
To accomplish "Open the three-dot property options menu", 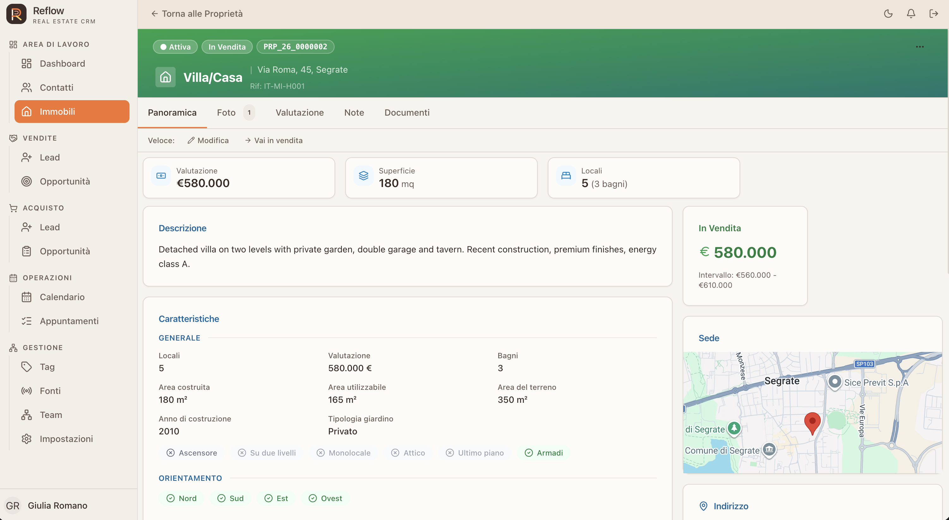I will click(920, 47).
